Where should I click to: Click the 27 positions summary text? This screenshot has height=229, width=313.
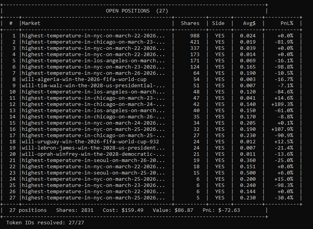pyautogui.click(x=28, y=210)
